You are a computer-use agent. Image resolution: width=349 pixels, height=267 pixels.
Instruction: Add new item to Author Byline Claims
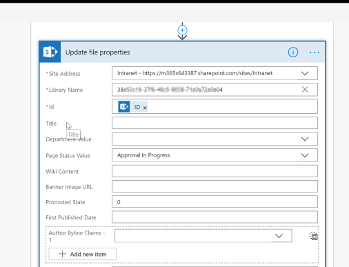click(x=83, y=254)
